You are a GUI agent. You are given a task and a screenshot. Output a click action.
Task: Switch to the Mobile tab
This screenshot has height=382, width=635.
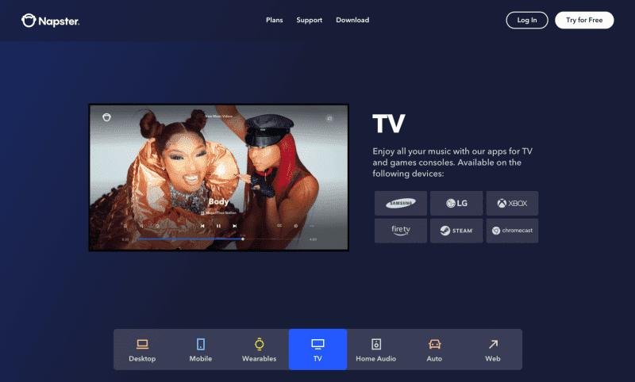201,350
